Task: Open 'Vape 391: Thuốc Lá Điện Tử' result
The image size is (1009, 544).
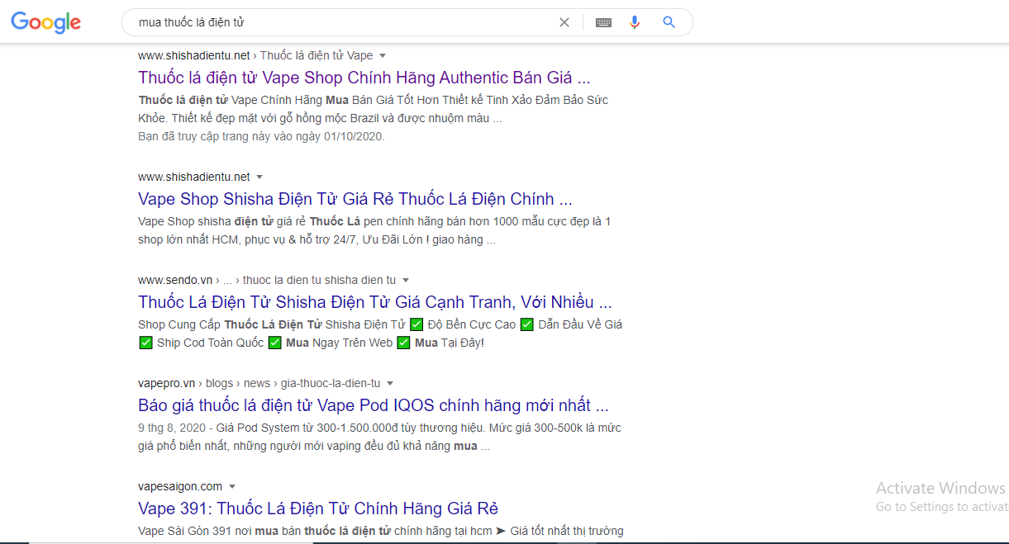Action: tap(317, 509)
